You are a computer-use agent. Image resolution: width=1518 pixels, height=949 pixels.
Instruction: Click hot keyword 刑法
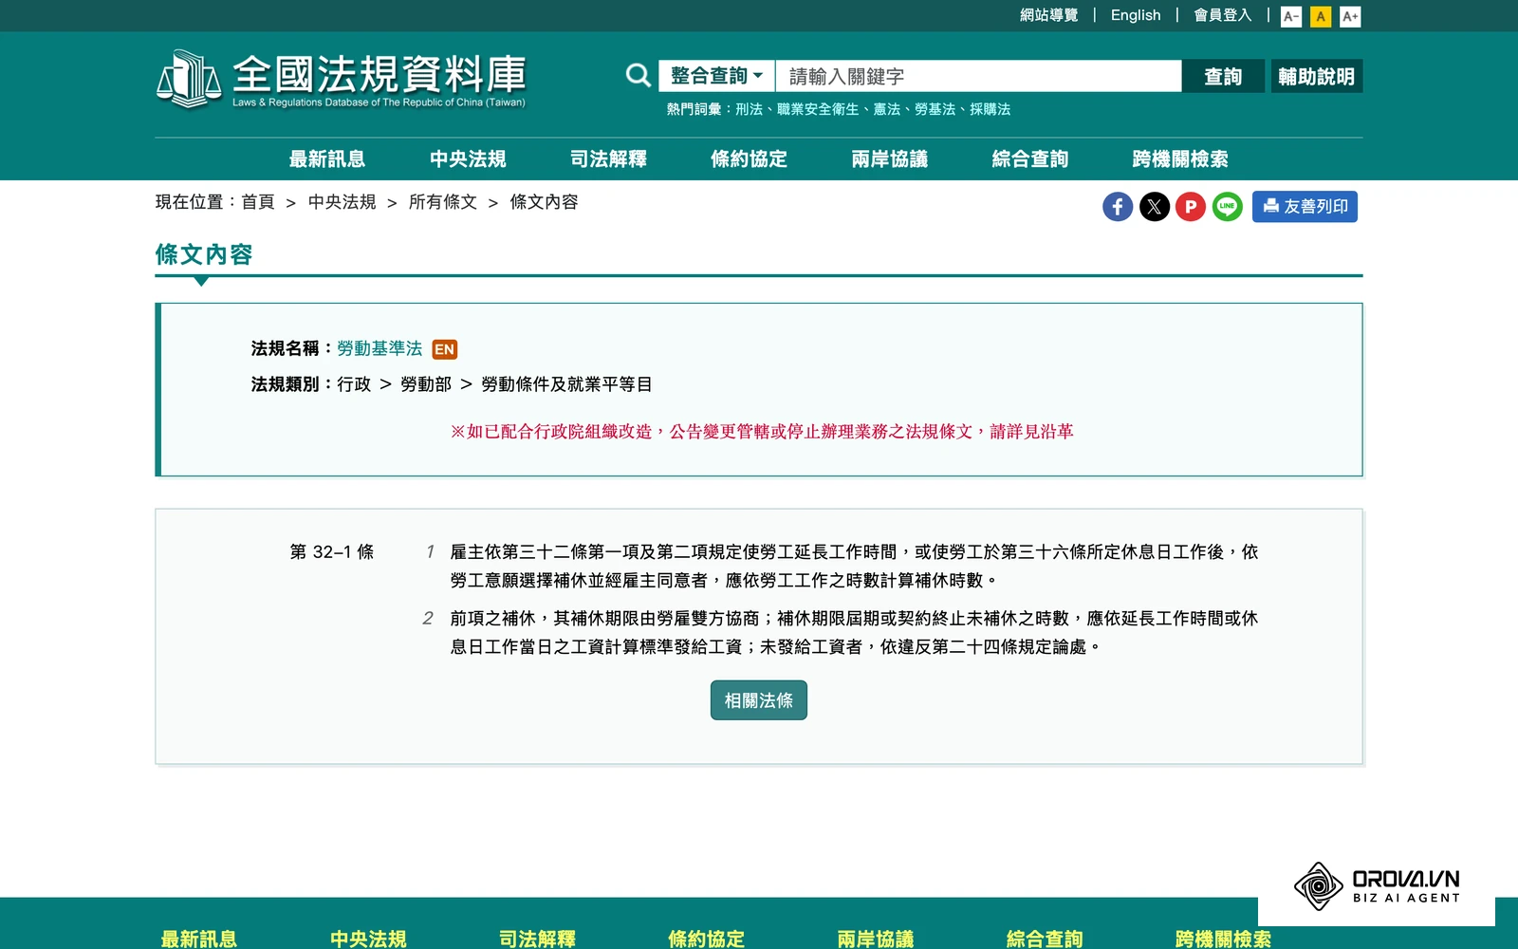(x=749, y=109)
